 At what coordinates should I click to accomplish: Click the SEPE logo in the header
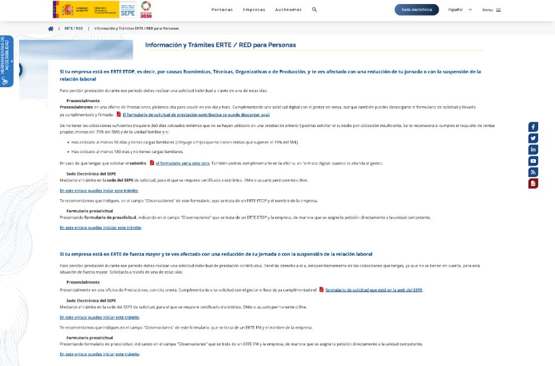click(x=128, y=10)
